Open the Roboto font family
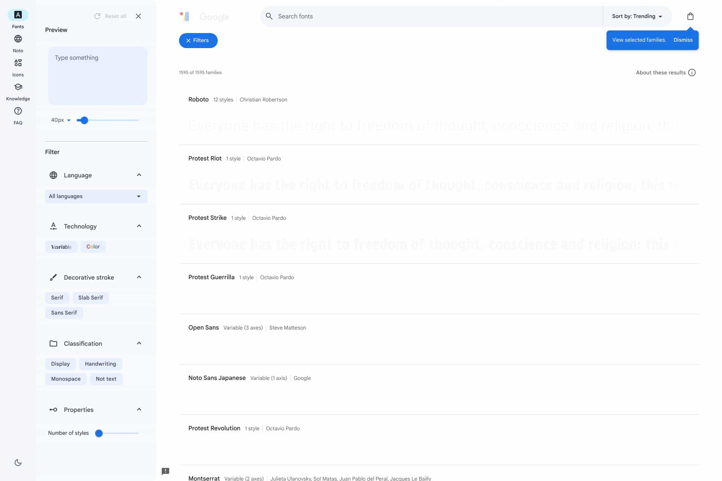This screenshot has height=481, width=722. coord(198,100)
